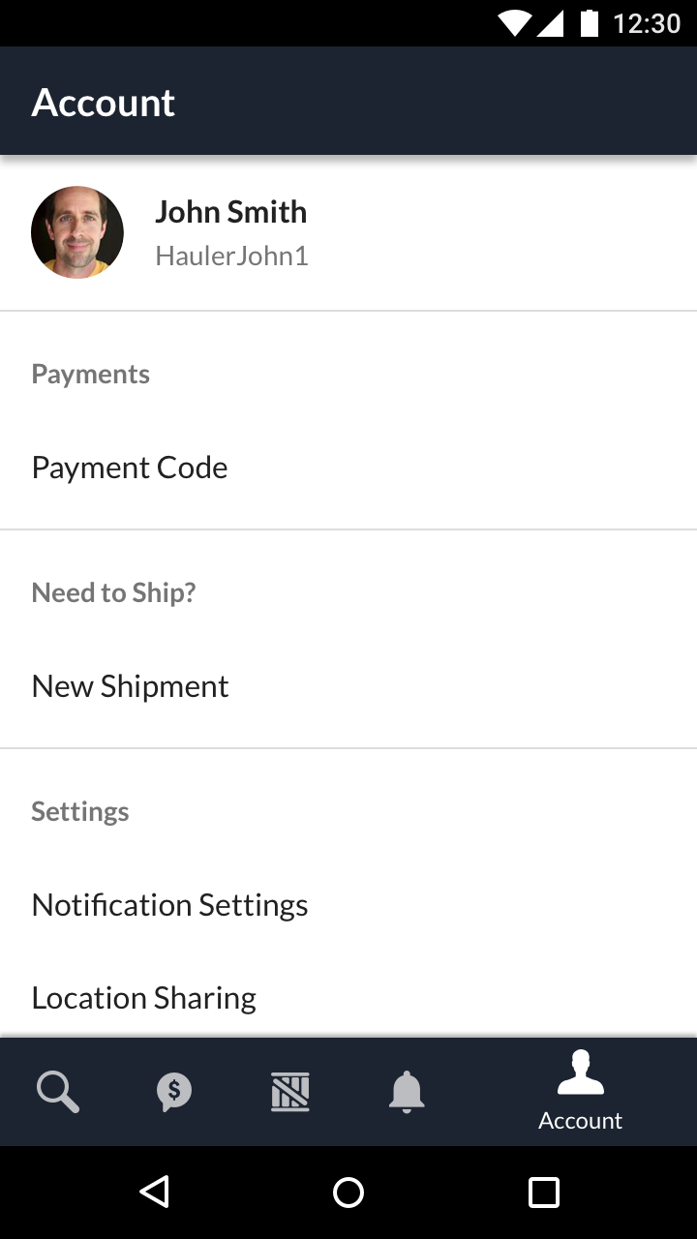This screenshot has height=1239, width=697.
Task: Open the shipments crate icon
Action: click(x=290, y=1092)
